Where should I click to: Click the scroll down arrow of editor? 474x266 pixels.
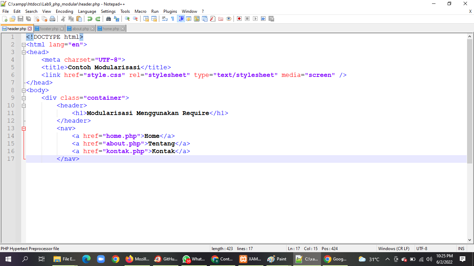[470, 240]
